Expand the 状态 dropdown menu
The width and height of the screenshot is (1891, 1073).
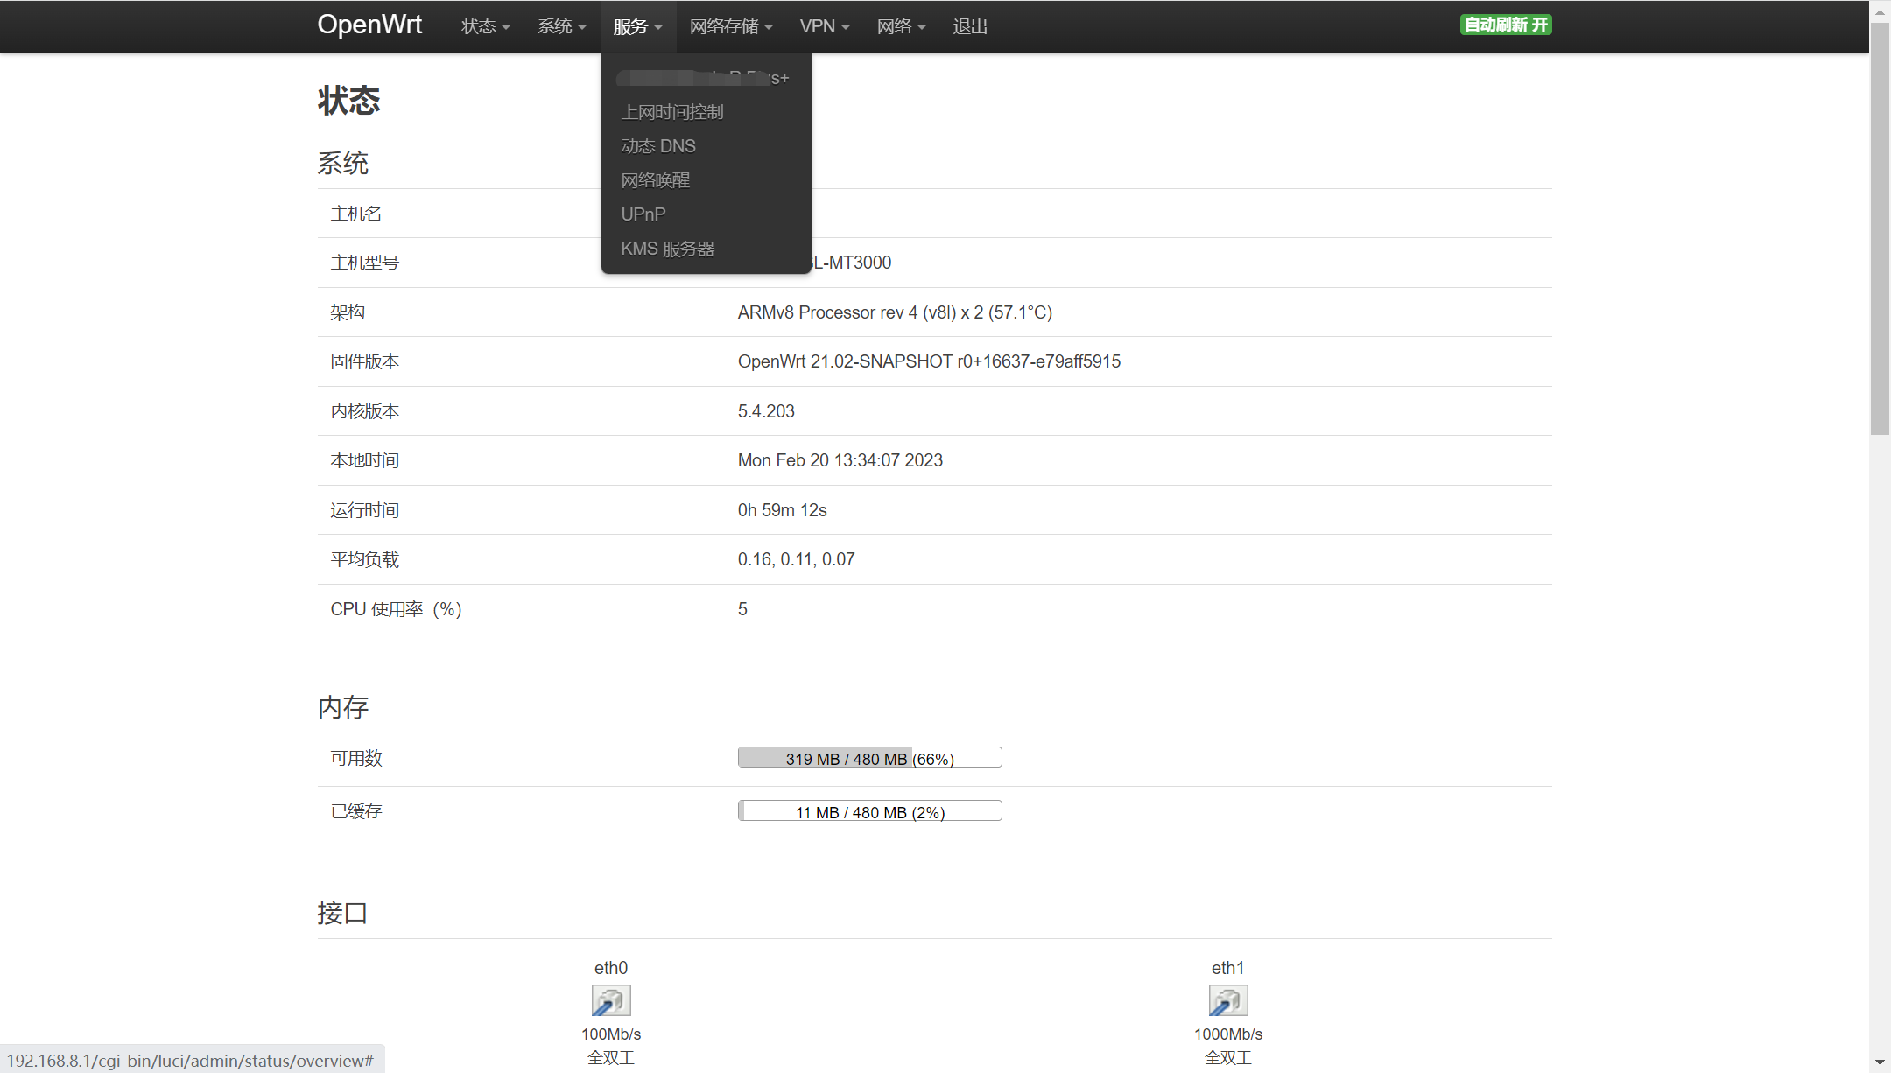[x=485, y=26]
